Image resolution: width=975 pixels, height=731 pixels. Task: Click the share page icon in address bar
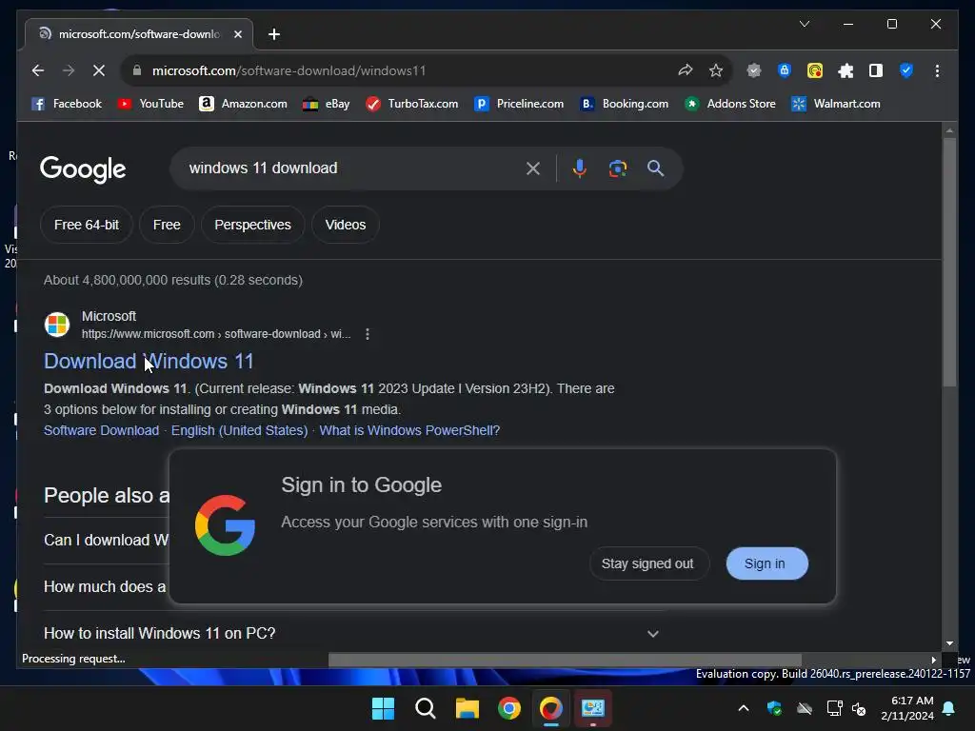[686, 70]
